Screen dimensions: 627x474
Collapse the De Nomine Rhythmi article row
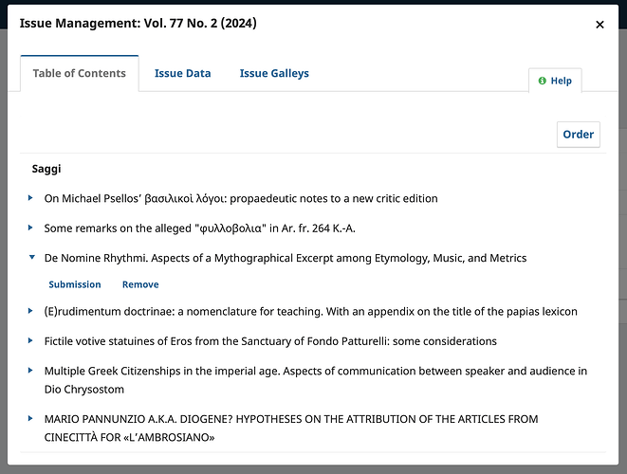[x=31, y=258]
